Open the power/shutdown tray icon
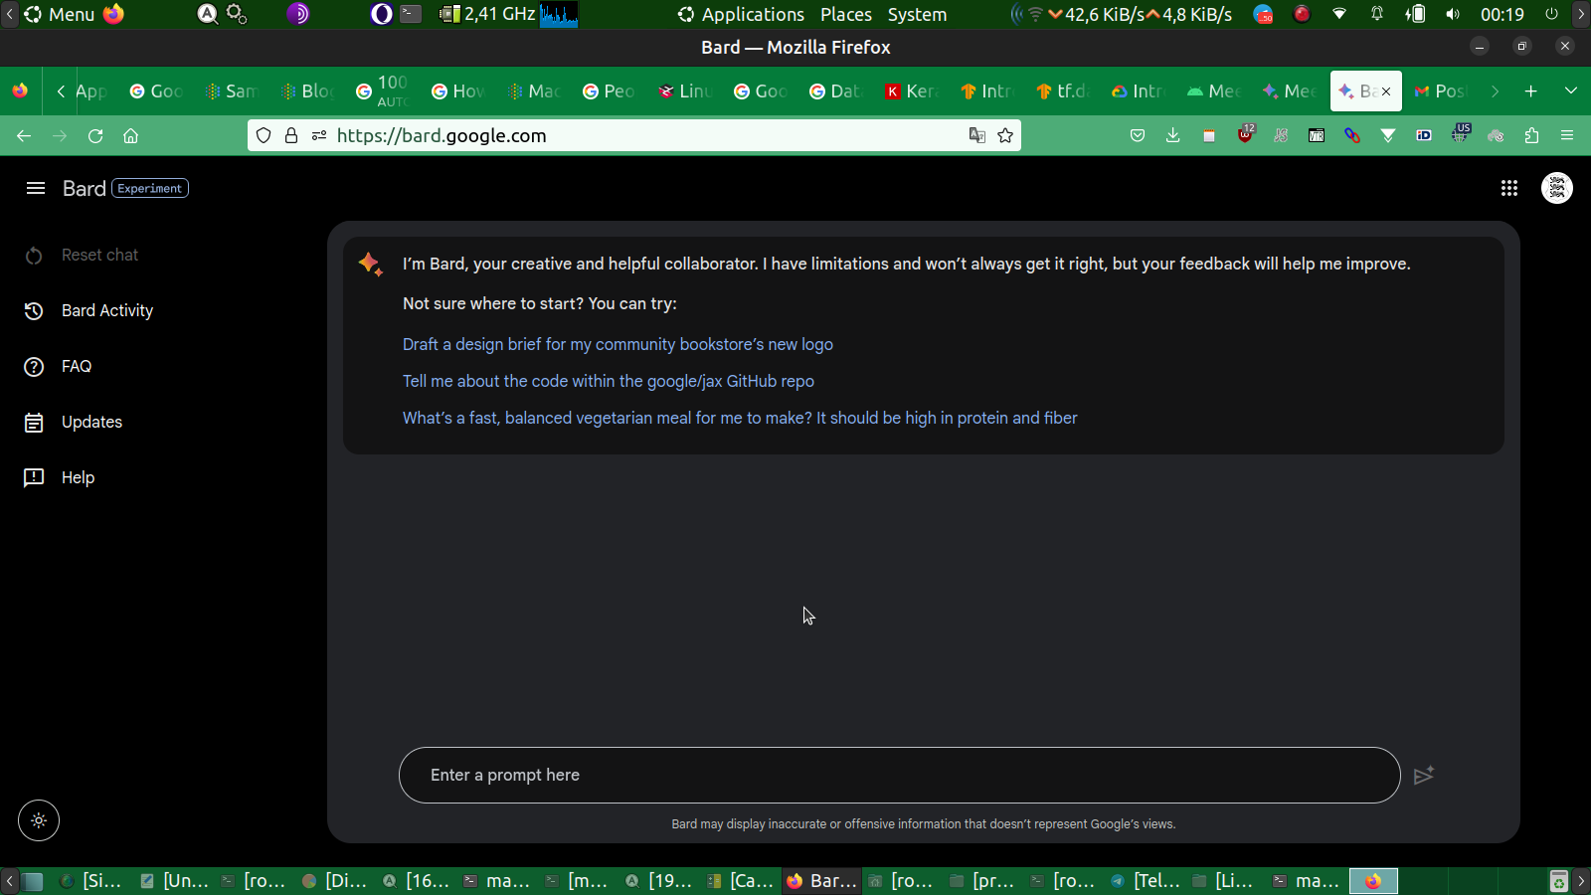 [x=1551, y=14]
